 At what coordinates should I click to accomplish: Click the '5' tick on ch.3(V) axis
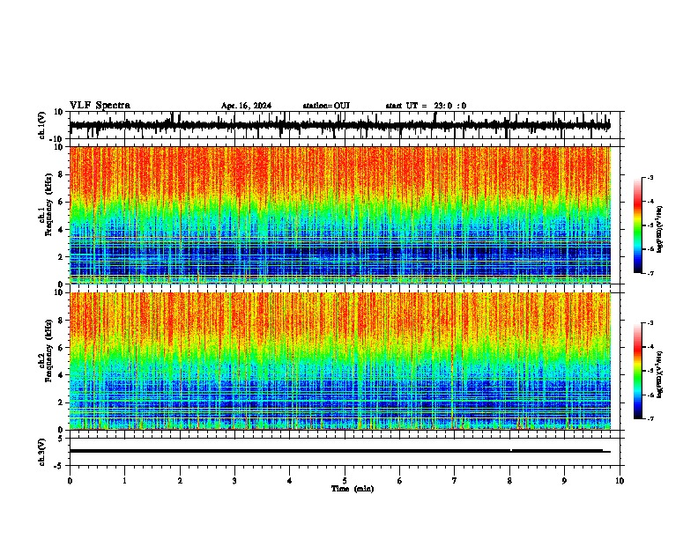[x=62, y=439]
